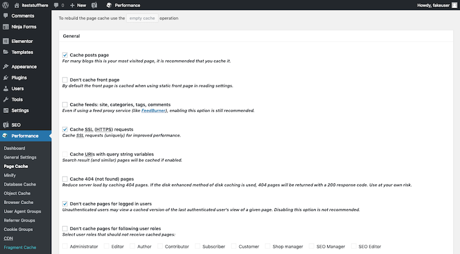The width and height of the screenshot is (460, 254).
Task: Click the Ninja Forms sidebar icon
Action: pos(6,26)
